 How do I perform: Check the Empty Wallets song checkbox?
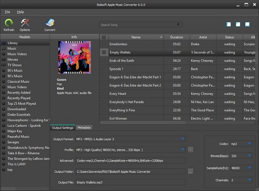click(104, 53)
